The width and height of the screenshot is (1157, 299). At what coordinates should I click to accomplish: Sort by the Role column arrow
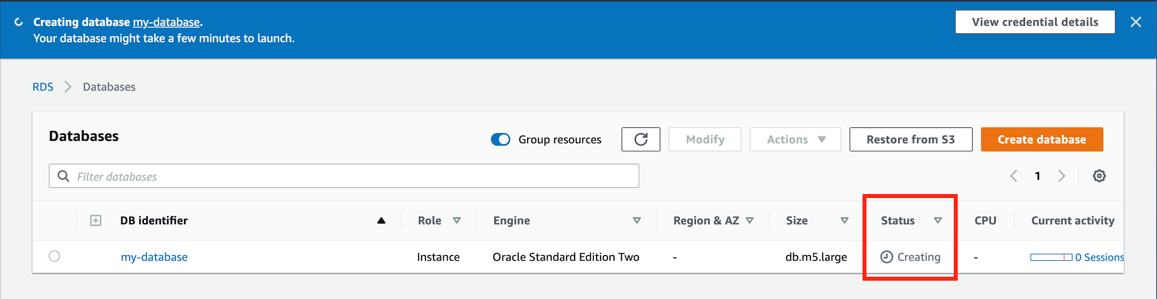(457, 220)
